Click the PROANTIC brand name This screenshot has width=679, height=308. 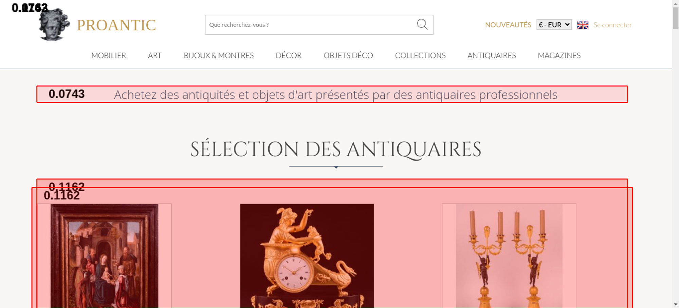click(116, 25)
